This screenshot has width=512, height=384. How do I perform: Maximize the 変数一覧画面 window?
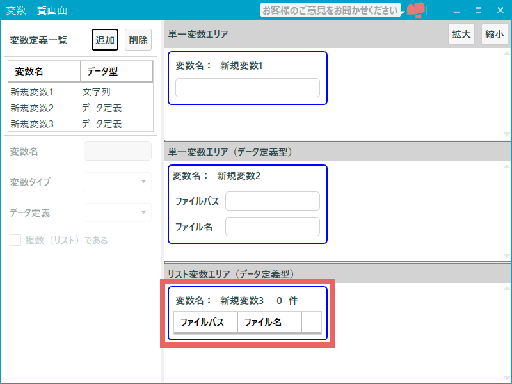(478, 10)
